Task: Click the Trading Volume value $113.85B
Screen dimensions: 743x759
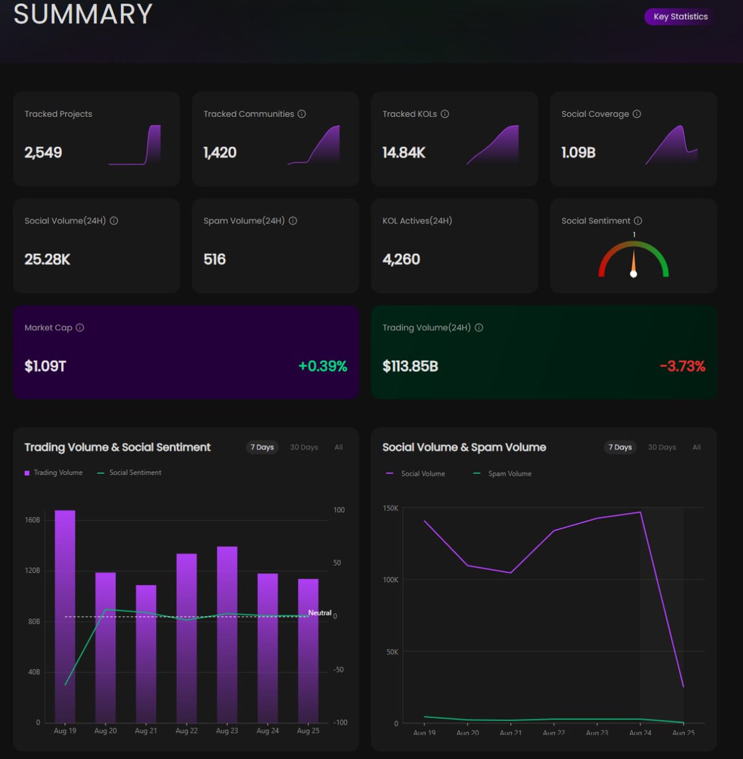Action: [x=410, y=366]
